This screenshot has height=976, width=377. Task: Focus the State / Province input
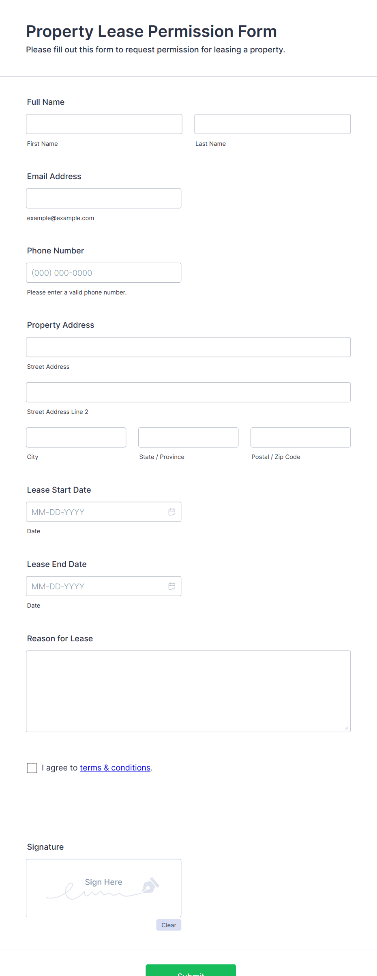click(188, 437)
